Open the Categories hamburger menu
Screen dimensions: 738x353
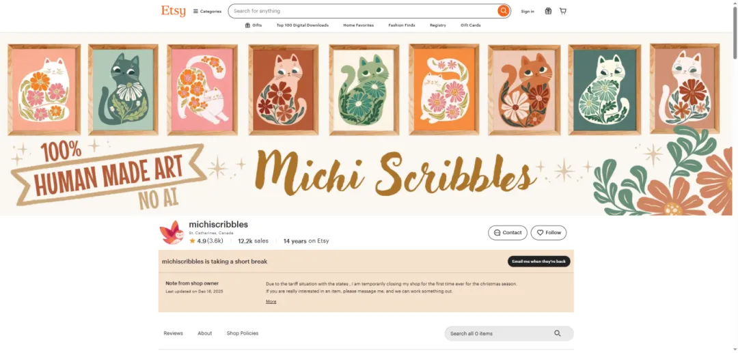pyautogui.click(x=207, y=12)
